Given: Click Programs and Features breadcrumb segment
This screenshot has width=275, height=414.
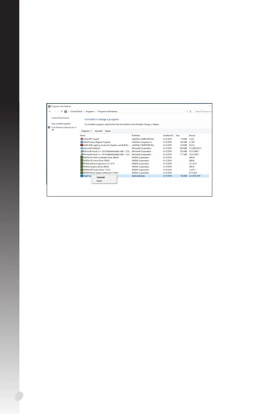Looking at the screenshot, I should click(x=107, y=111).
